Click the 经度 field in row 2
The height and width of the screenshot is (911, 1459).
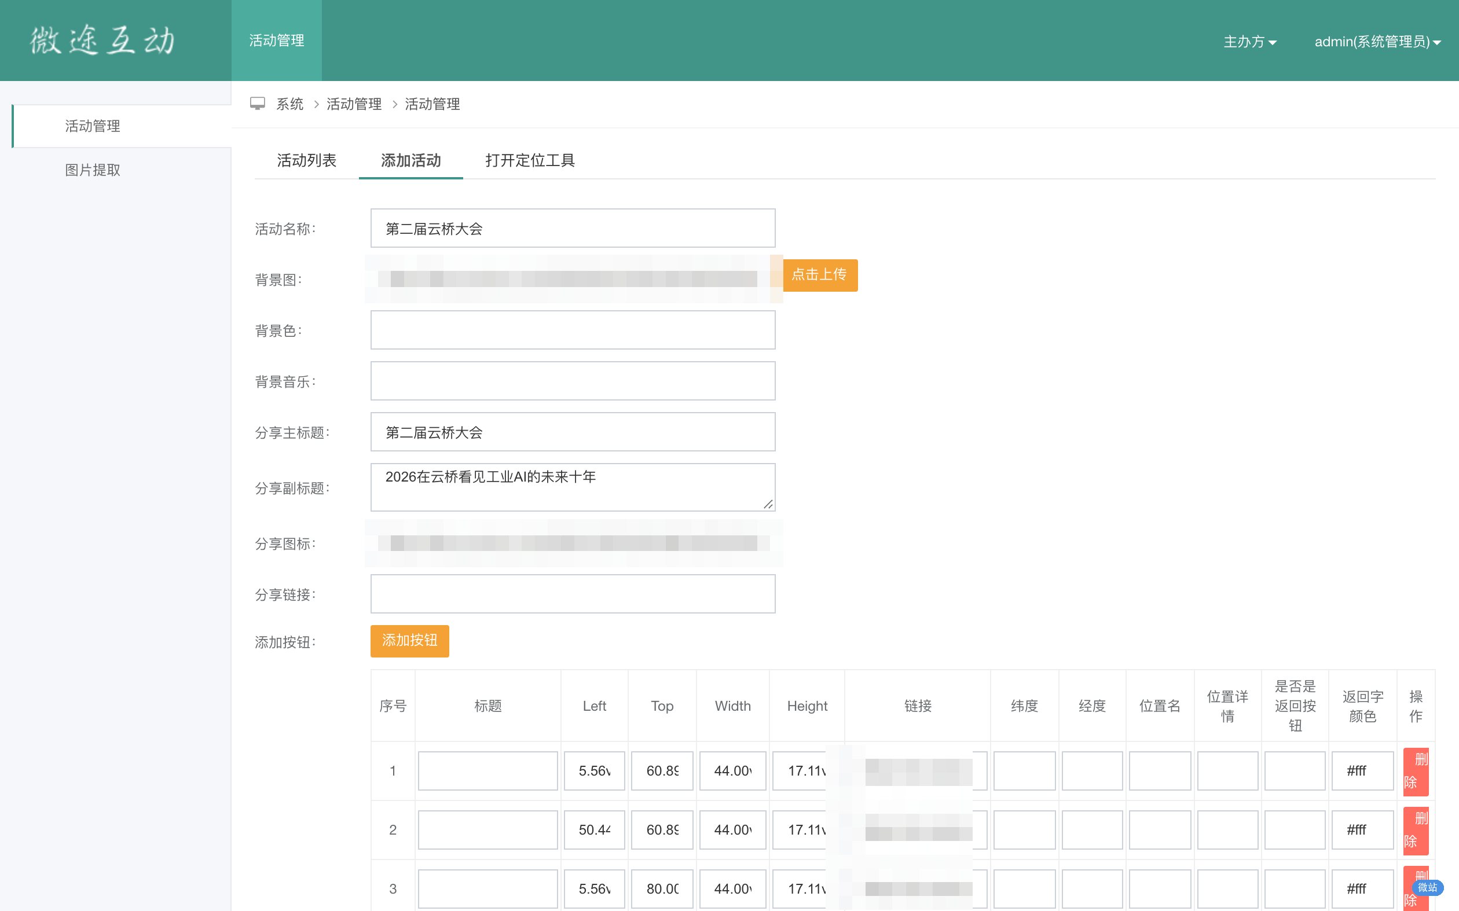[x=1092, y=829]
